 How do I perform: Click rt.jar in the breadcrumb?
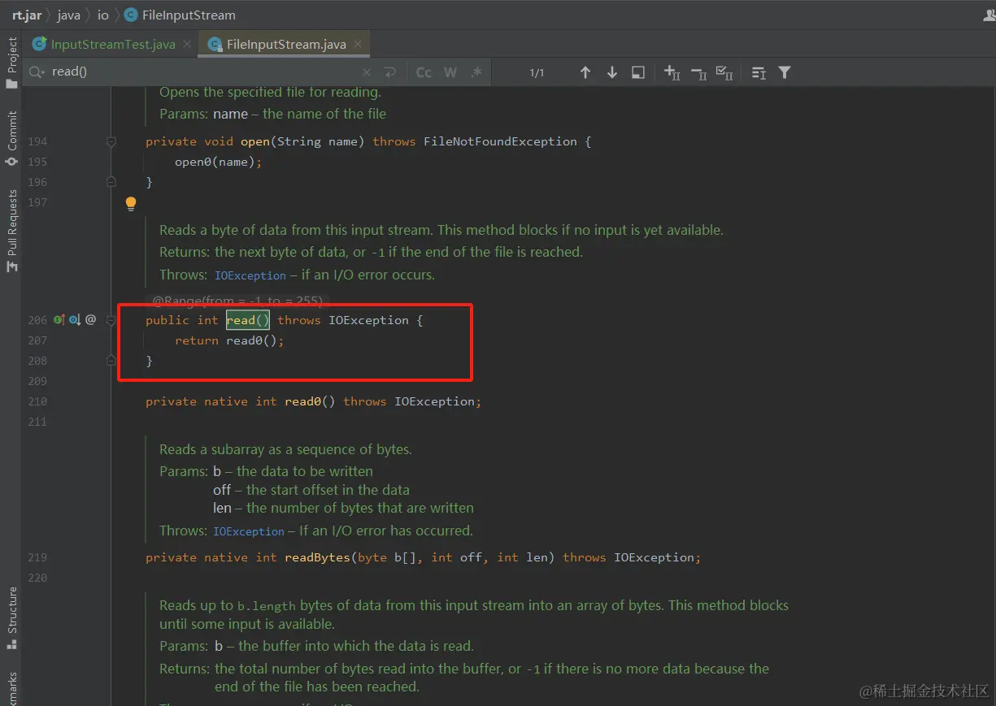[27, 15]
